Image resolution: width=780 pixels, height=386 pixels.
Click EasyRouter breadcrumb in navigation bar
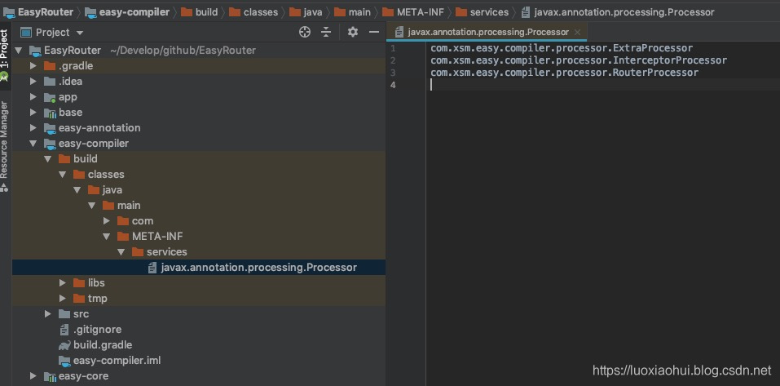(39, 12)
